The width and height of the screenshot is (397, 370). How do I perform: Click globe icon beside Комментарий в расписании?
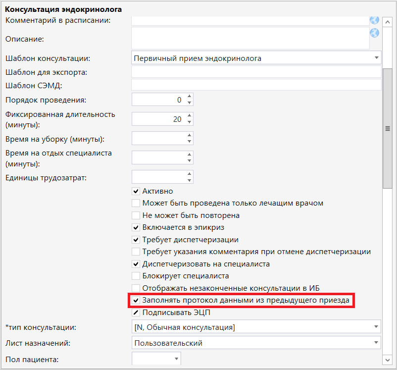pyautogui.click(x=374, y=20)
